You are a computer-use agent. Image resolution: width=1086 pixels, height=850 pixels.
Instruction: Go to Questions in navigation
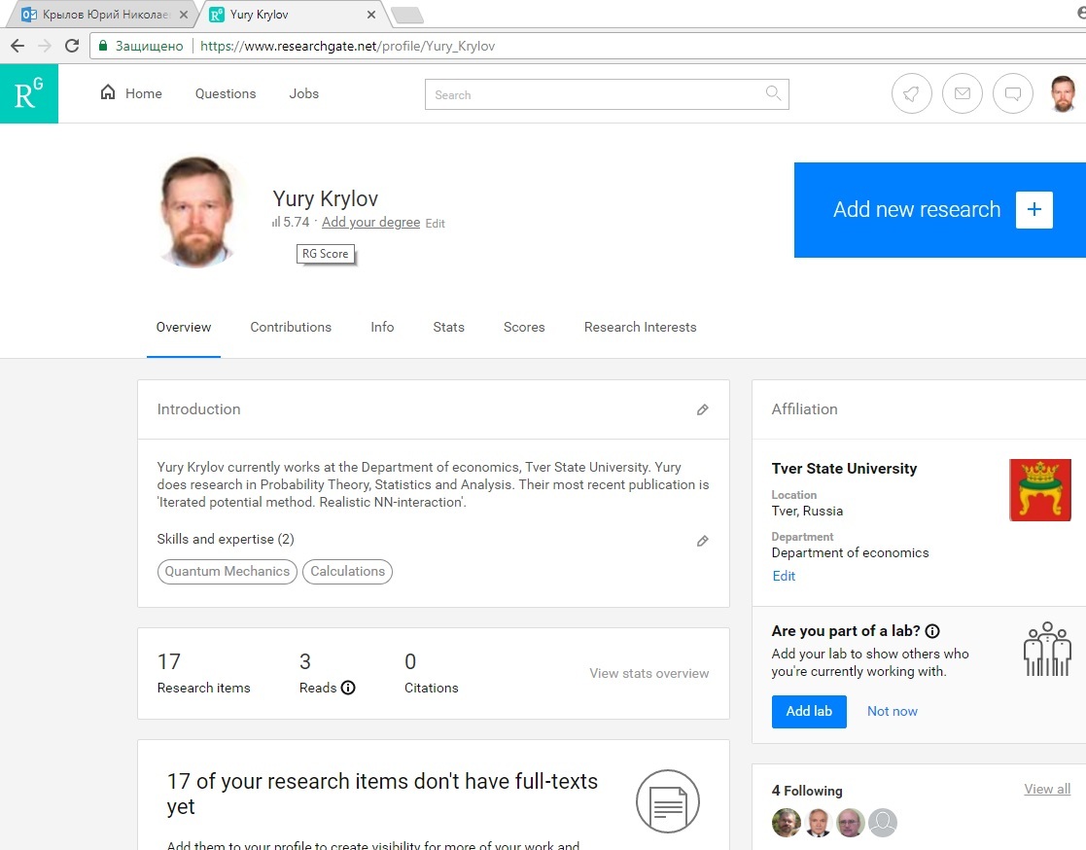tap(226, 93)
